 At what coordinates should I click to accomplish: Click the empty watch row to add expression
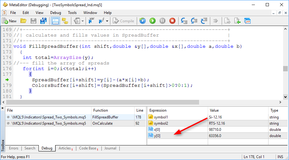tap(217, 142)
